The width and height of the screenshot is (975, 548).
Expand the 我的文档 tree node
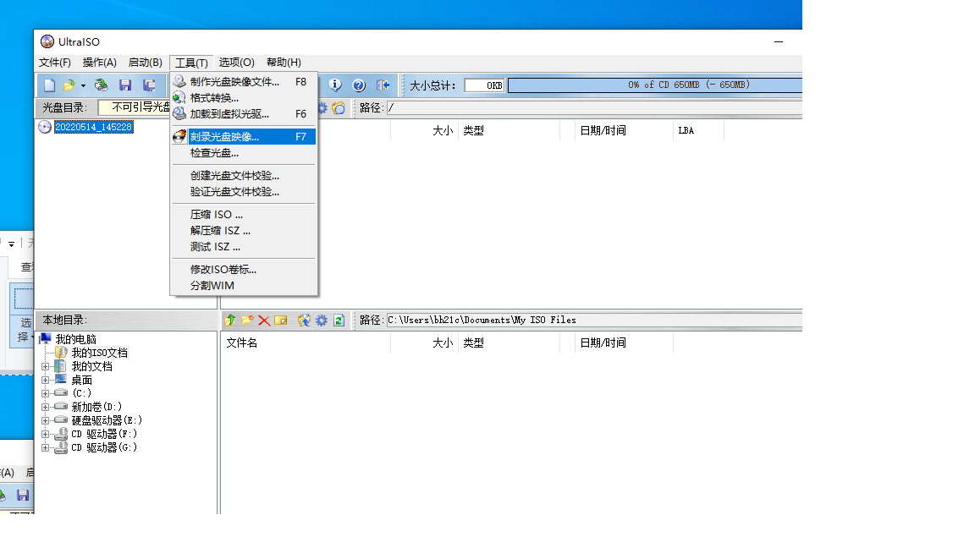[45, 366]
